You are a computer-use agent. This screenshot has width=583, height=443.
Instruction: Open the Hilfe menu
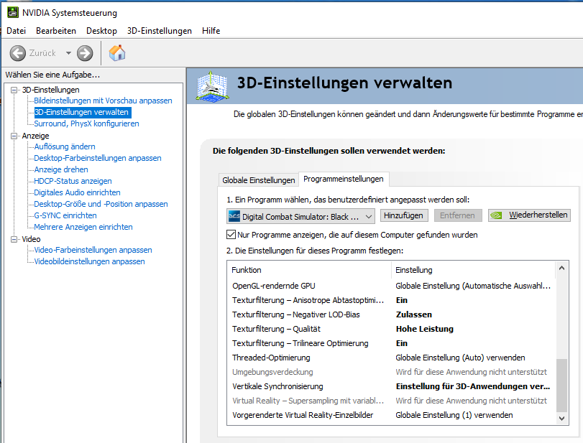pos(211,31)
